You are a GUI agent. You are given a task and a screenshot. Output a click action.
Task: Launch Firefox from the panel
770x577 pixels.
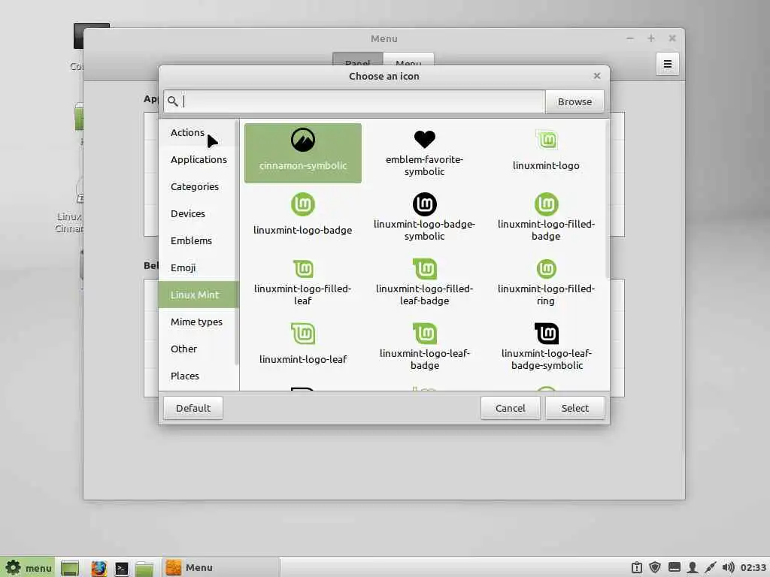[x=99, y=568]
